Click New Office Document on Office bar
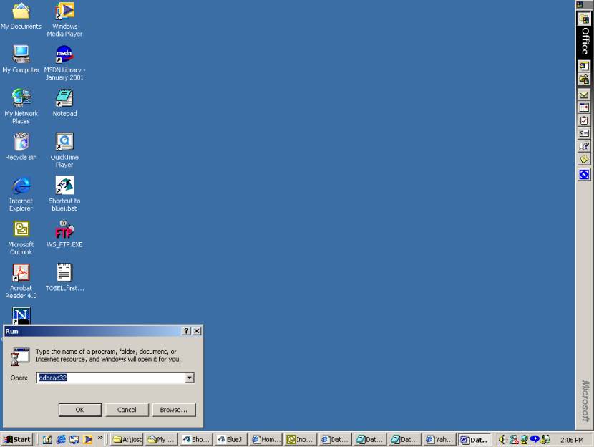The height and width of the screenshot is (447, 594). [584, 67]
